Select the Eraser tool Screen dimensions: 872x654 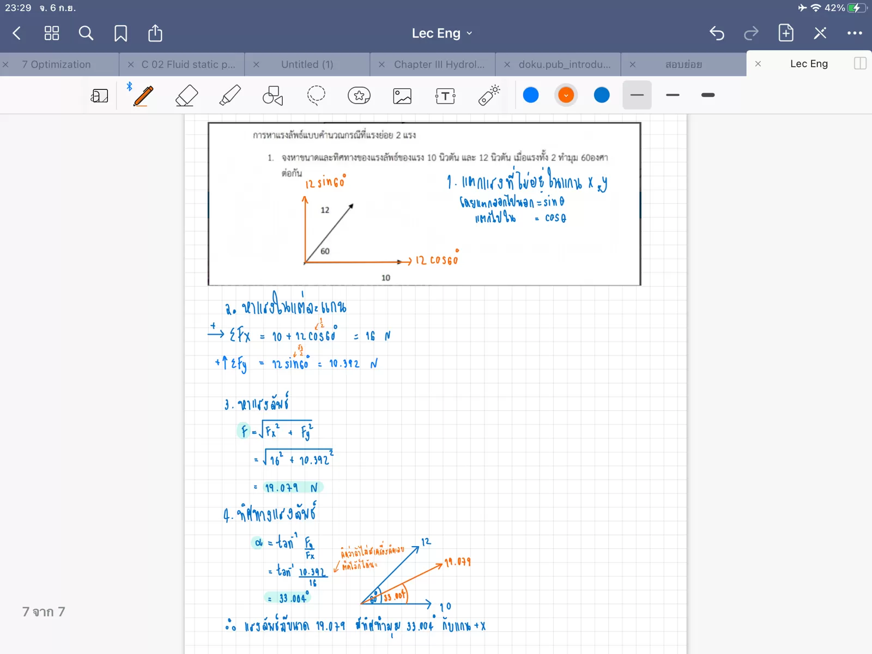[186, 96]
